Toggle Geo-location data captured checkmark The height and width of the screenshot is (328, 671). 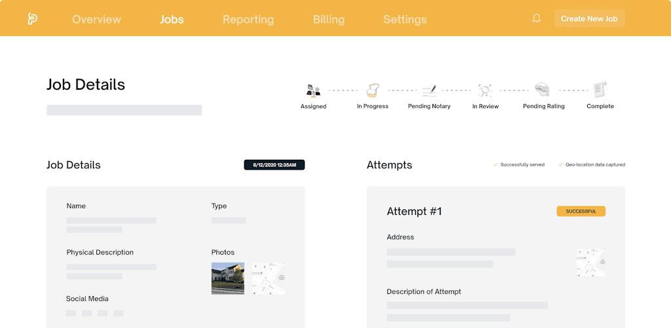point(561,165)
